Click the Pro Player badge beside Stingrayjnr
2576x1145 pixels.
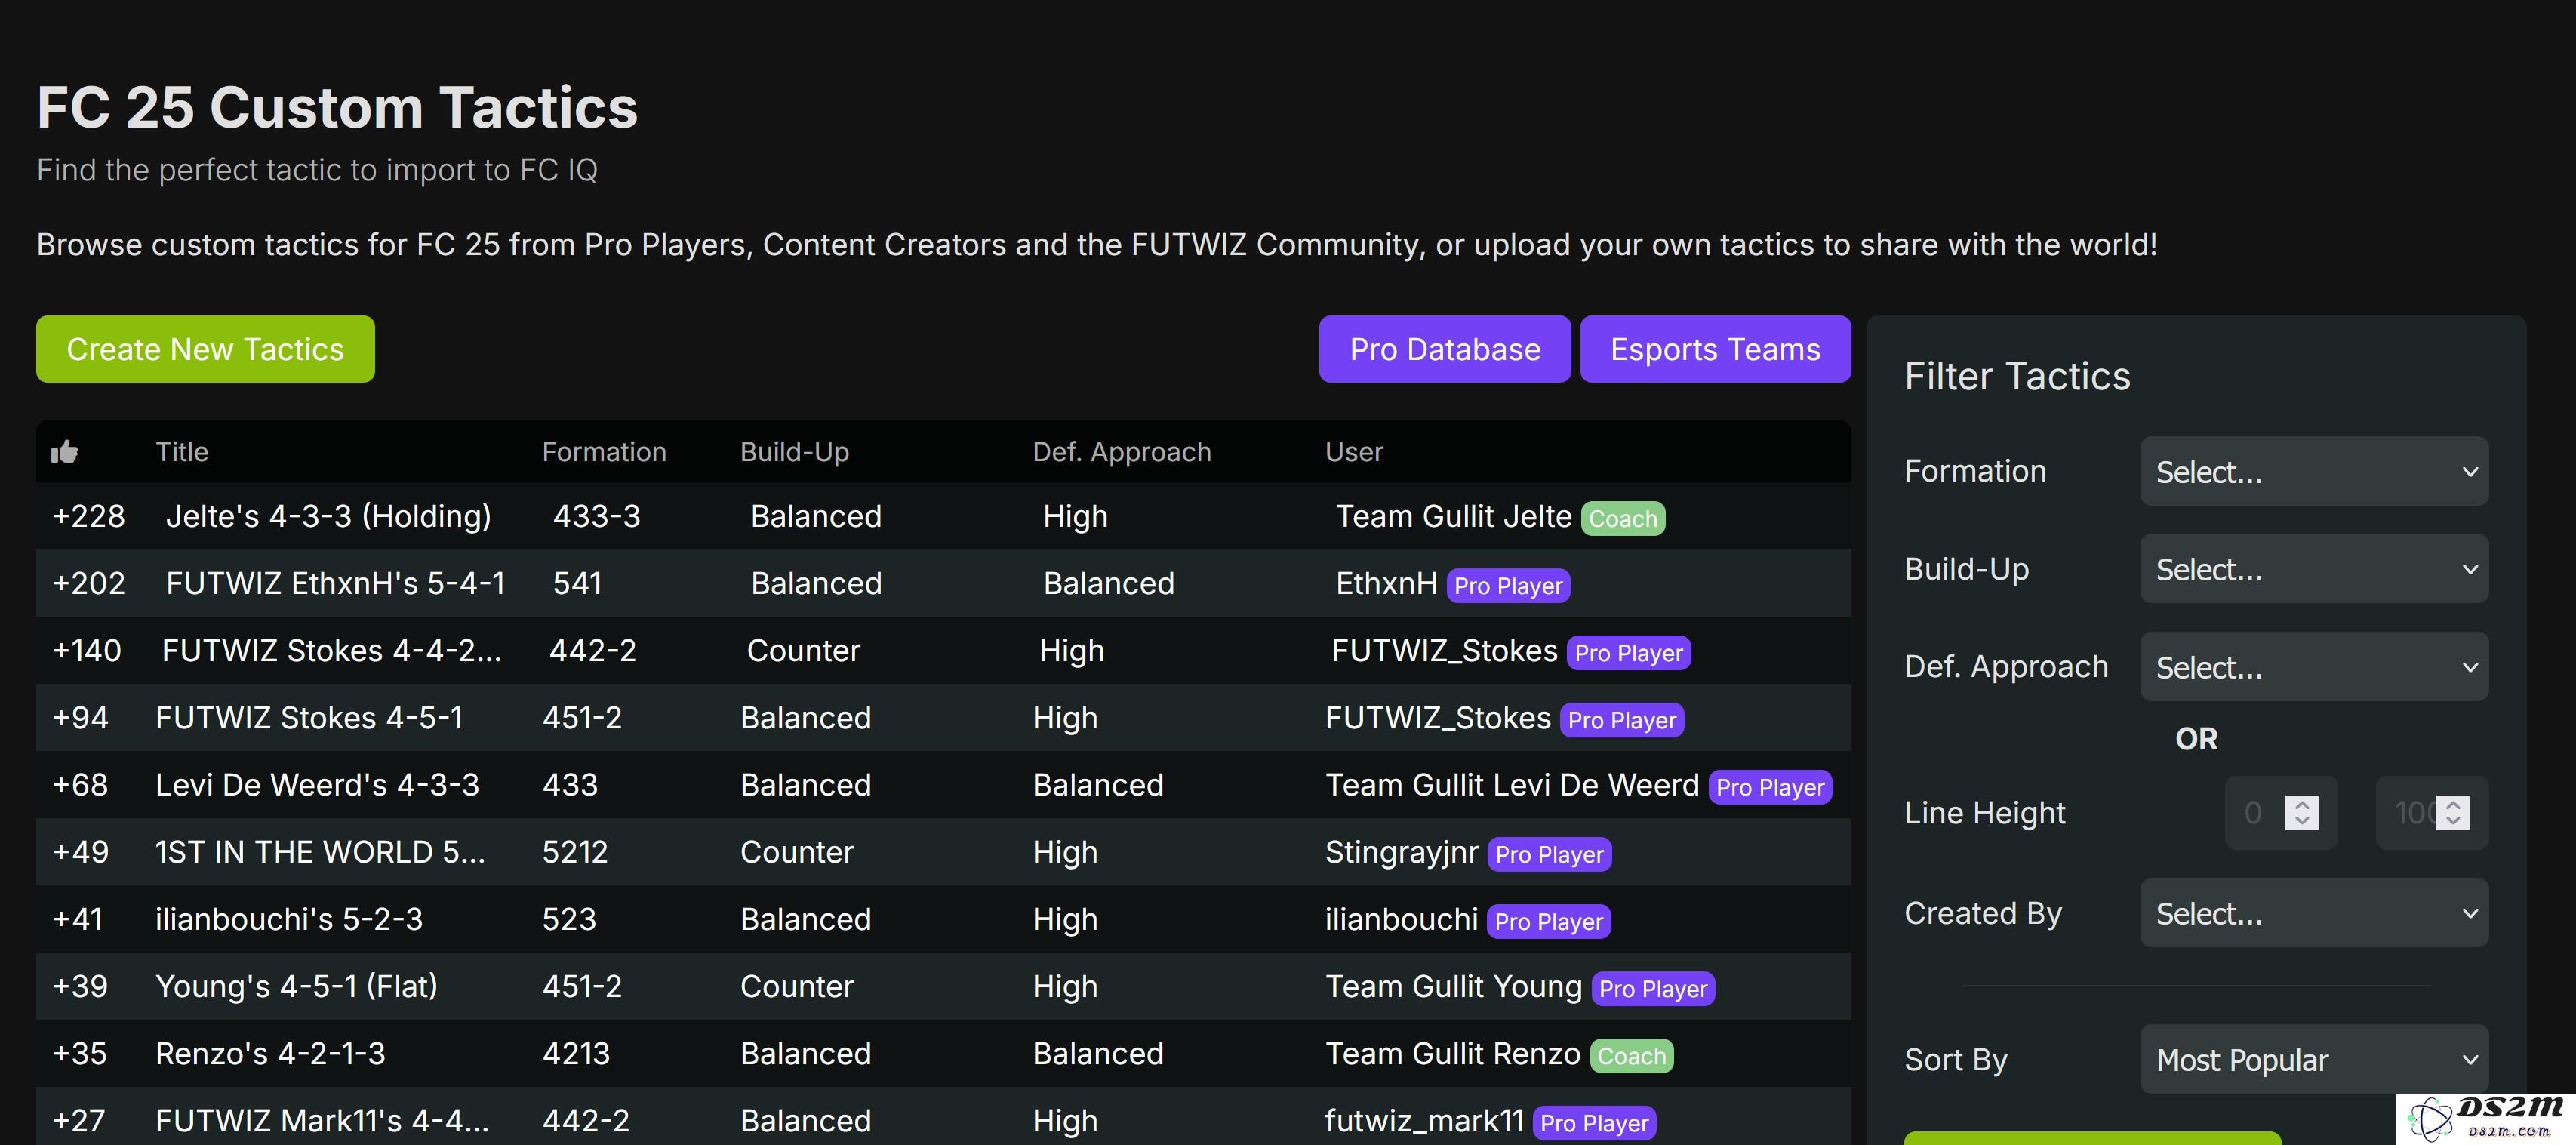tap(1549, 854)
